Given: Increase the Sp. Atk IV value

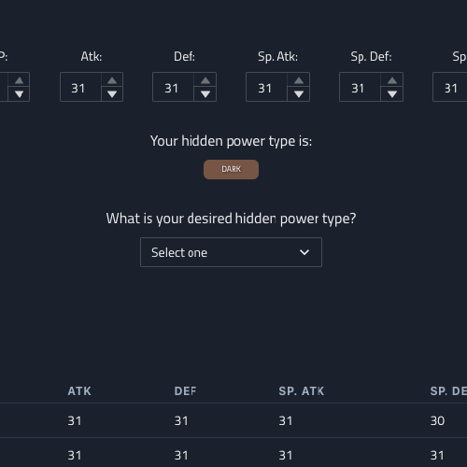Looking at the screenshot, I should point(299,80).
